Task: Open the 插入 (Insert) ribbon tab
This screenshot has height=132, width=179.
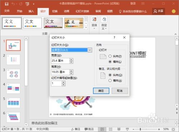Action: click(x=31, y=11)
